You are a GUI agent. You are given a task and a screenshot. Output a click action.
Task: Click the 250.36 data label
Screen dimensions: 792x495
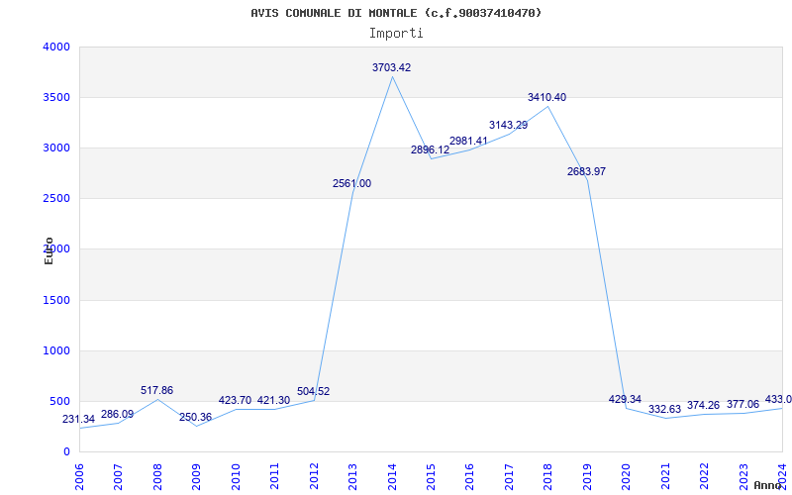tap(195, 418)
